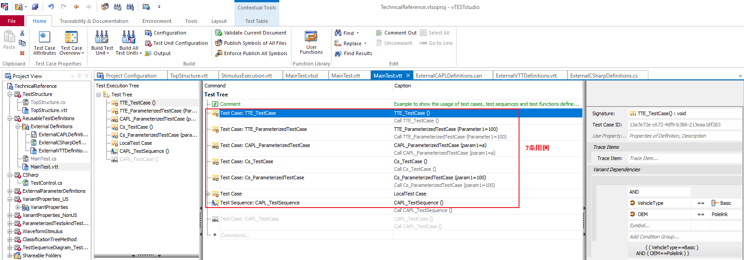Screen dimensions: 744x260
Task: Collapse the TestStructure node
Action: [x=9, y=94]
